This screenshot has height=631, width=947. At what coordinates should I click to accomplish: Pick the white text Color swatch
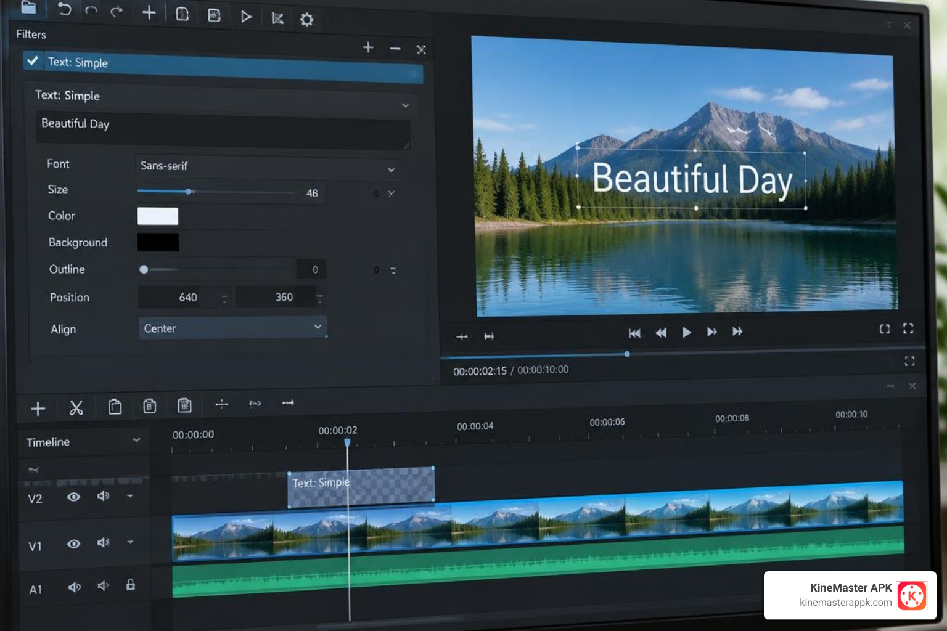point(158,216)
